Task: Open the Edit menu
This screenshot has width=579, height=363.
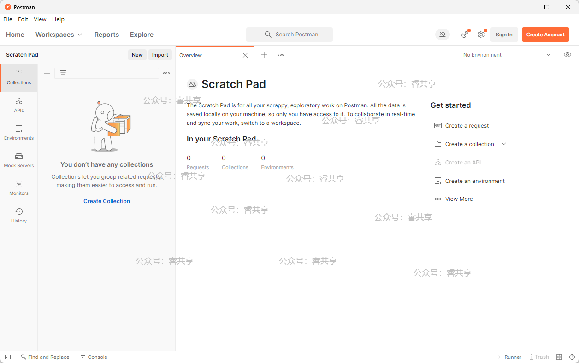Action: [x=23, y=19]
